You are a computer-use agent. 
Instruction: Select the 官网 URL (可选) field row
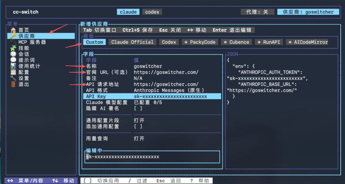152,72
